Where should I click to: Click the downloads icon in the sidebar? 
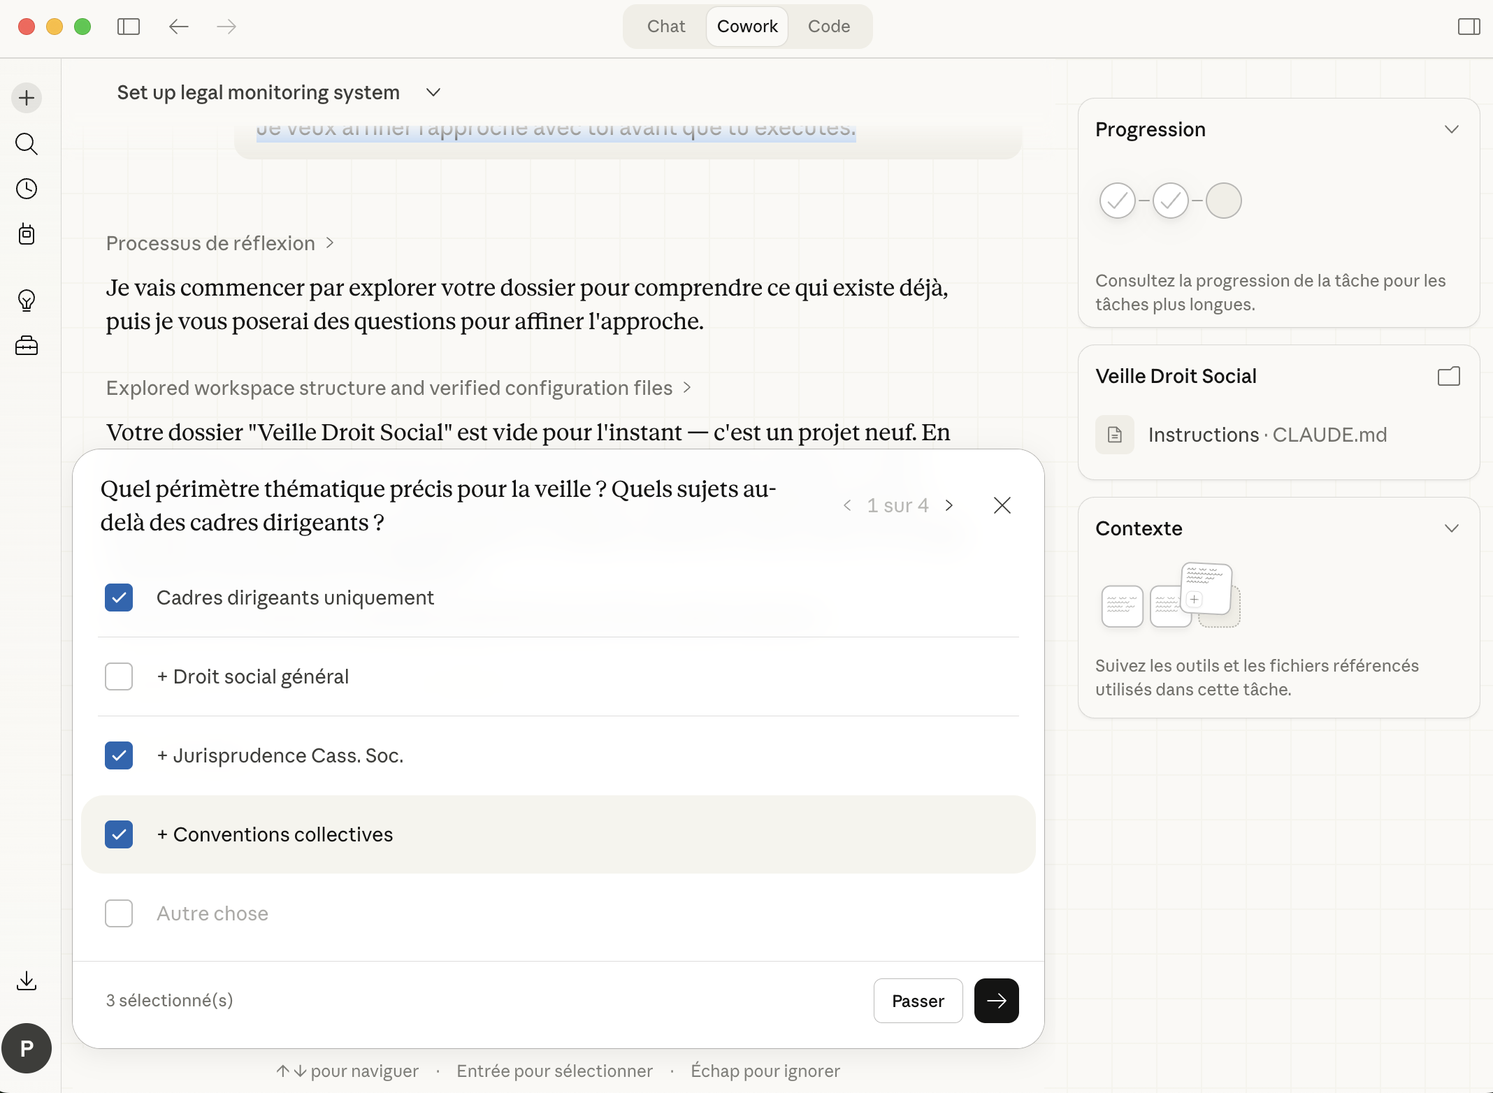26,980
